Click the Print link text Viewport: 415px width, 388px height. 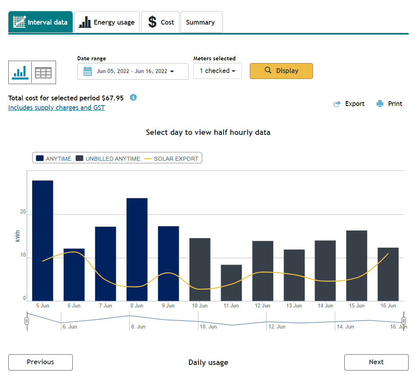[395, 104]
